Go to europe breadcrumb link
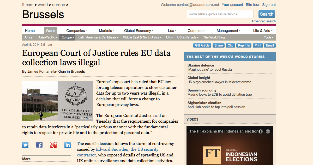Screen dimensions: 313x165 pyautogui.click(x=59, y=5)
